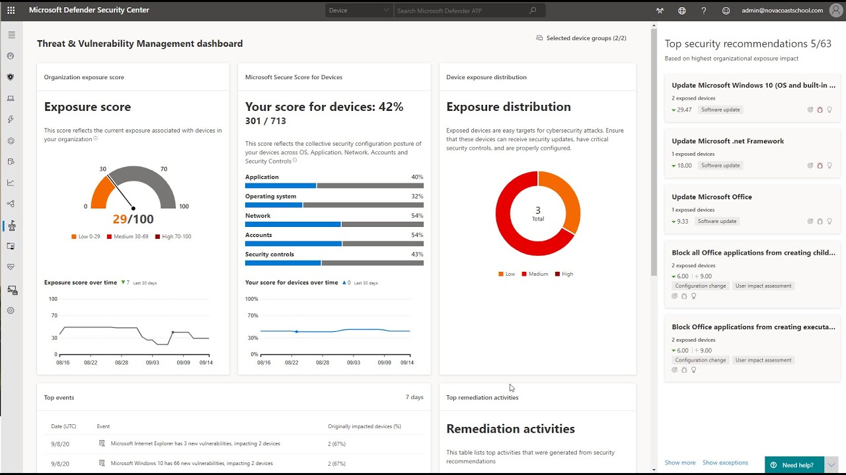Open the Help question mark icon

[704, 11]
